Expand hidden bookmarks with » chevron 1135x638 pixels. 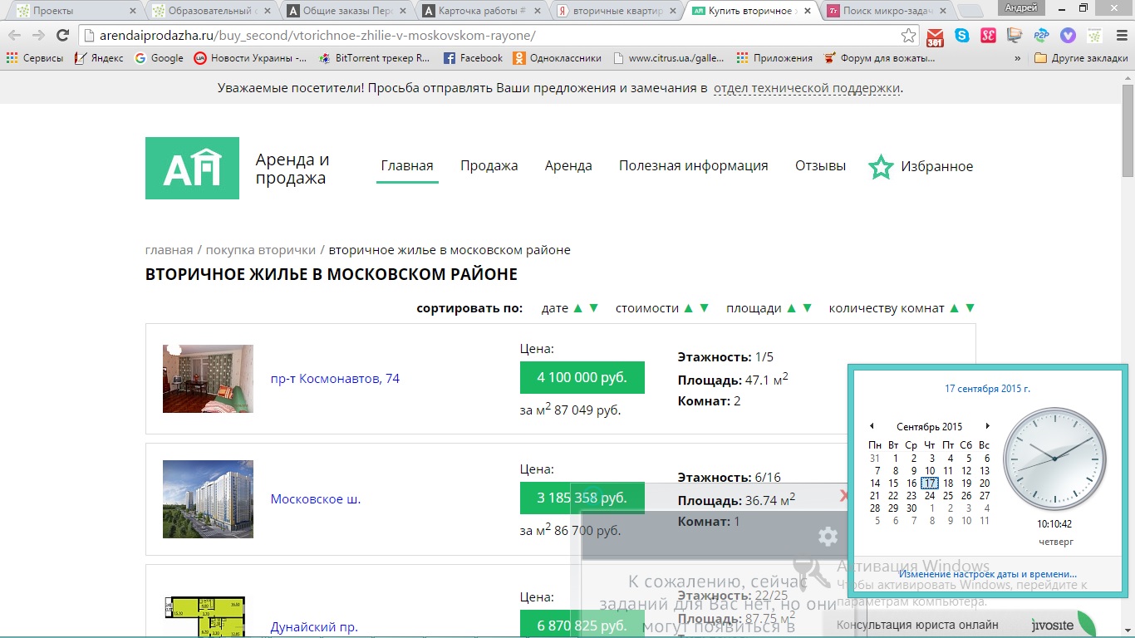pos(1018,58)
